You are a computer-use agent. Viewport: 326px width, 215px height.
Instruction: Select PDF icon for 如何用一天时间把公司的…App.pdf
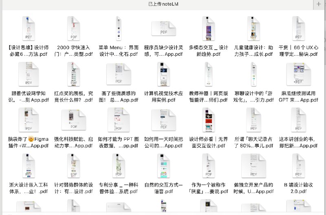tap(164, 120)
